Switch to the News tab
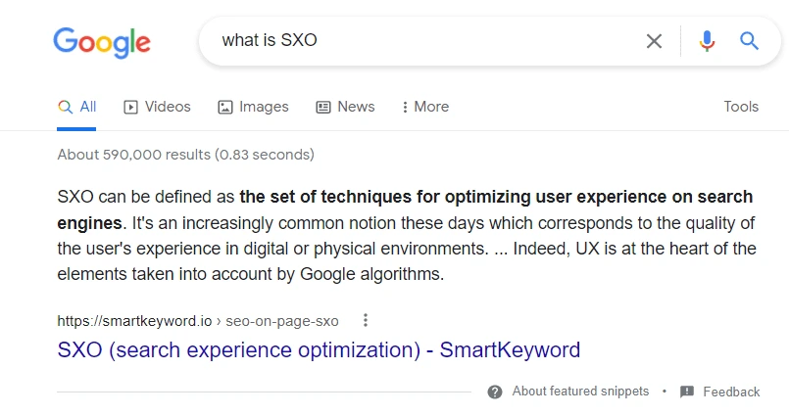Viewport: 789px width, 415px height. pyautogui.click(x=345, y=107)
